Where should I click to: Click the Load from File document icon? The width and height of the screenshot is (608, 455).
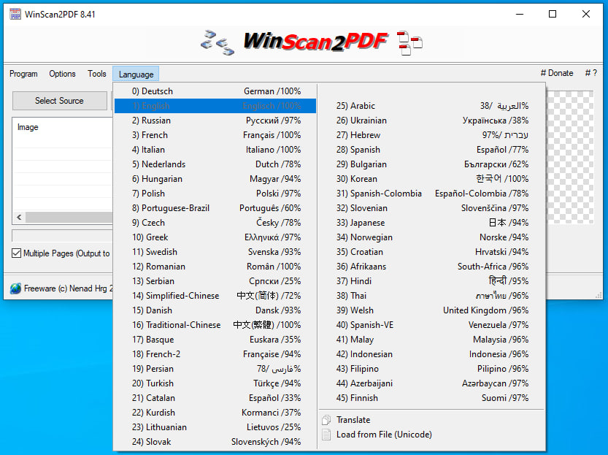point(326,435)
